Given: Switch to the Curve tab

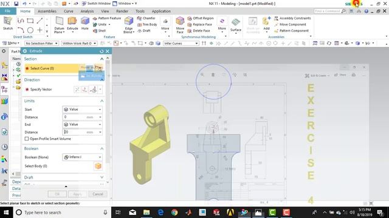Looking at the screenshot, I should click(x=68, y=11).
